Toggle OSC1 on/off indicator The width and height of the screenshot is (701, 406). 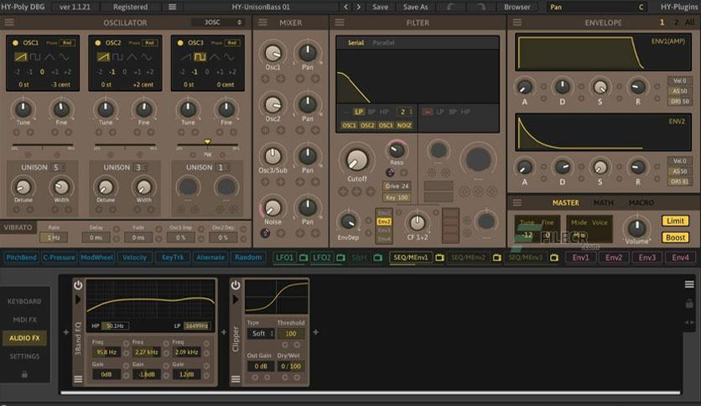point(15,43)
